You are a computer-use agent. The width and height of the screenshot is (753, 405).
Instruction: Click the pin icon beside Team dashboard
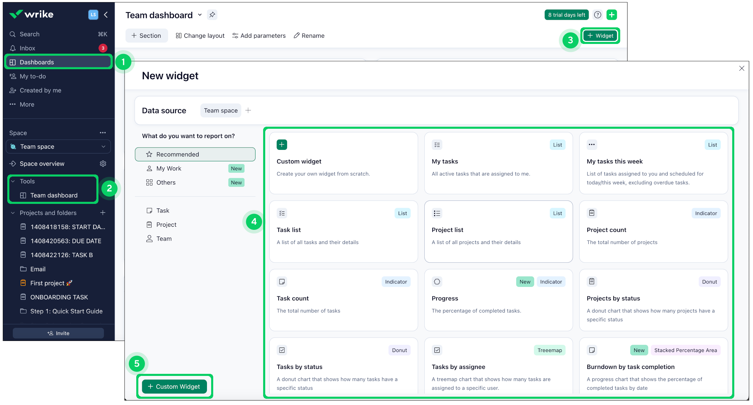[x=212, y=15]
